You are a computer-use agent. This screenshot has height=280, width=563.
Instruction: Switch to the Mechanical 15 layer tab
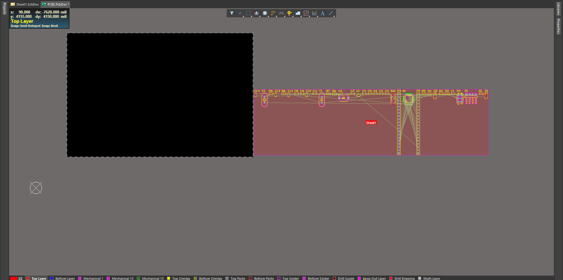(150, 278)
